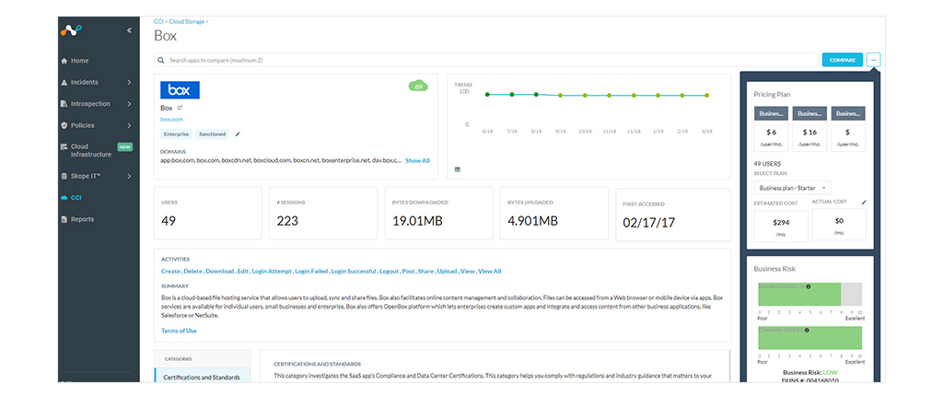Image resolution: width=943 pixels, height=407 pixels.
Task: Click the CCI cloud icon in sidebar
Action: (64, 198)
